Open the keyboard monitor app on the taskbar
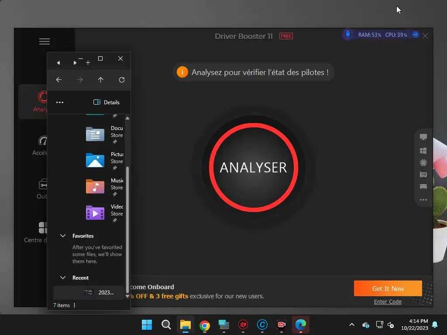 click(224, 325)
